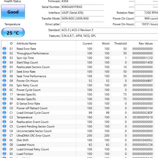This screenshot has width=158, height=158.
Task: Click the status icon for Power Cycle Count
Action: point(4,90)
